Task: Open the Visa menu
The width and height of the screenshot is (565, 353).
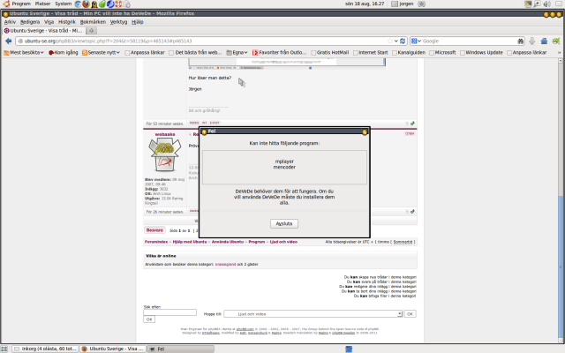Action: click(x=49, y=22)
